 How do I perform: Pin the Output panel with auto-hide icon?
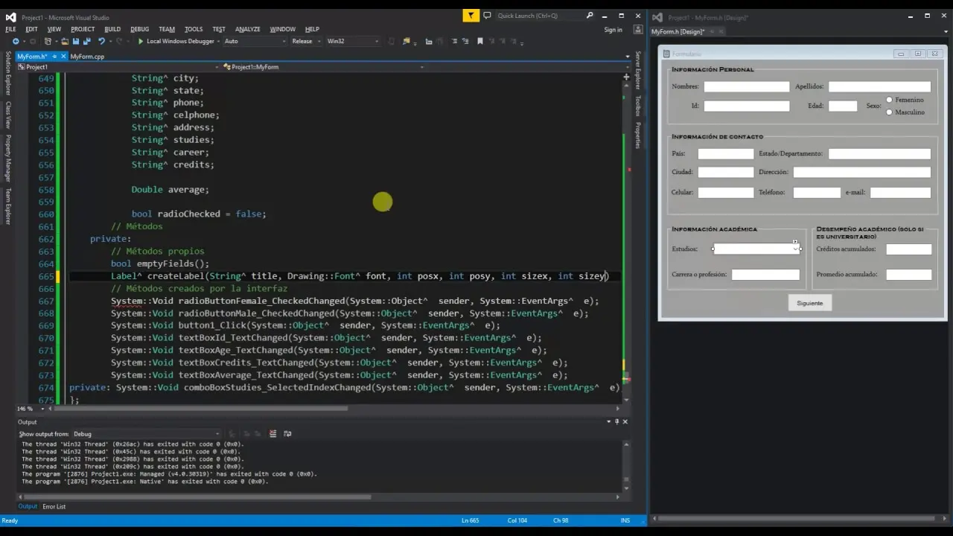616,422
